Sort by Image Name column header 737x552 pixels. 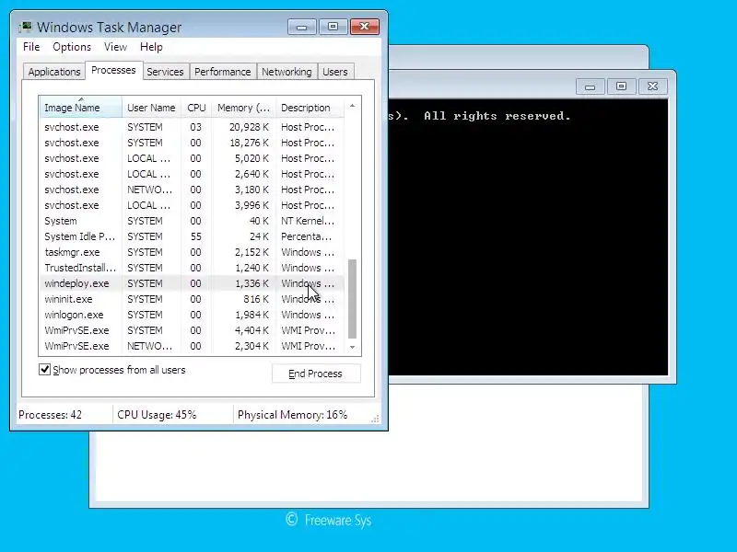[80, 108]
